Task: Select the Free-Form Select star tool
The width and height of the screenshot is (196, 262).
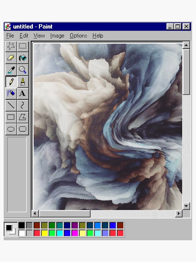Action: tap(11, 46)
